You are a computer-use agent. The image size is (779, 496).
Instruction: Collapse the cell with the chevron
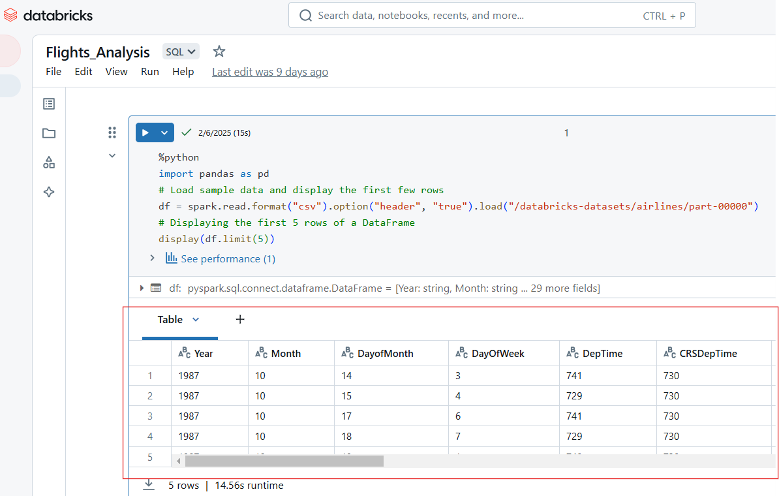[x=112, y=155]
